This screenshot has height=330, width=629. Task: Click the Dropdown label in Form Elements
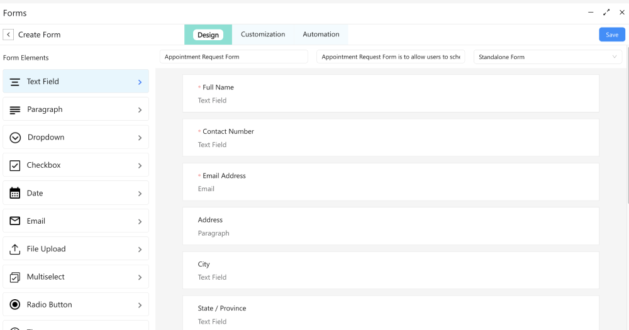pos(46,137)
